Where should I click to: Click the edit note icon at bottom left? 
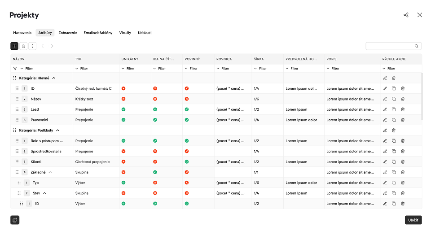coord(15,220)
